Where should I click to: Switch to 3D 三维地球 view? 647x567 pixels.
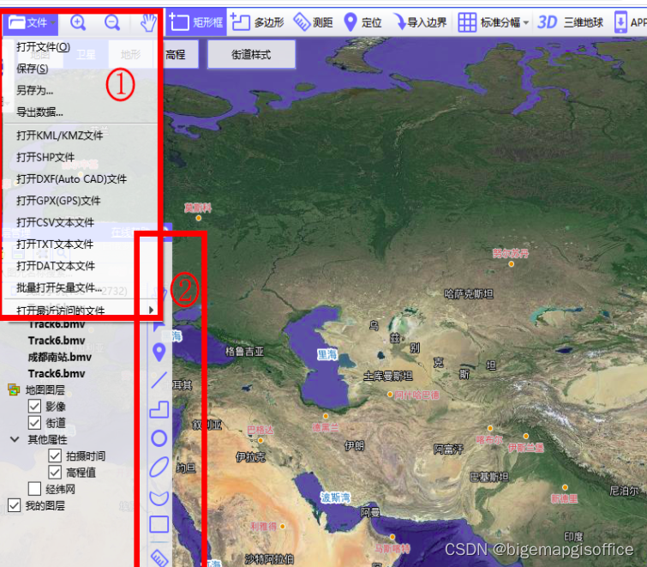570,22
